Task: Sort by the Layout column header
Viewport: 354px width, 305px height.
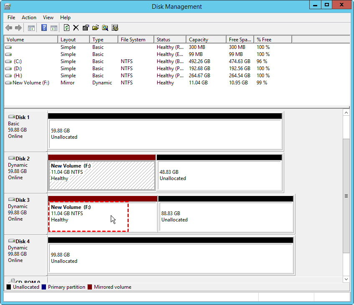Action: (x=74, y=40)
